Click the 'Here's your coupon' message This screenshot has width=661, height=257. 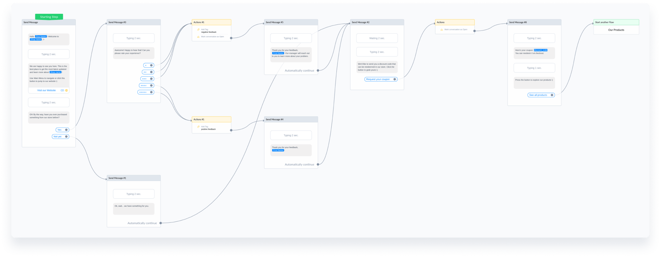tap(534, 53)
